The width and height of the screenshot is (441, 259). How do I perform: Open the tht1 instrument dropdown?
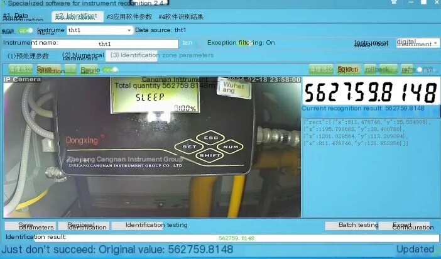pyautogui.click(x=99, y=30)
